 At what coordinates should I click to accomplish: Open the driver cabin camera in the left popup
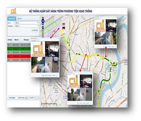(52, 49)
